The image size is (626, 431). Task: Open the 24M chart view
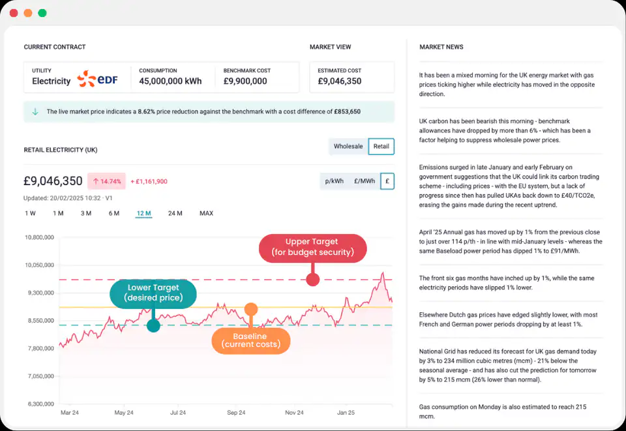(x=175, y=213)
